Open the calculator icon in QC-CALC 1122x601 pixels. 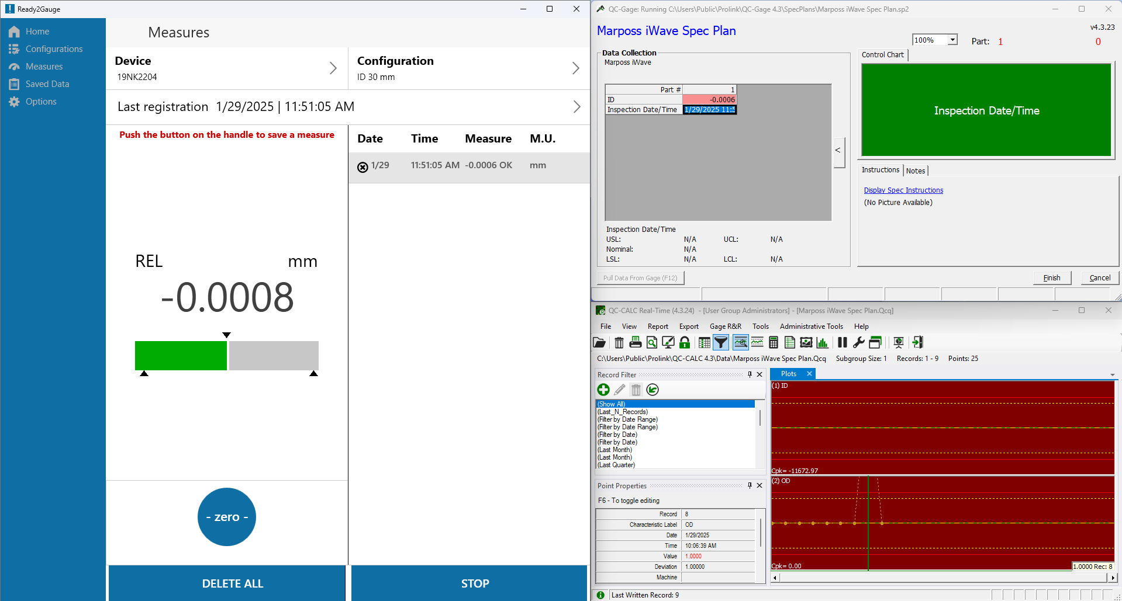pos(774,343)
